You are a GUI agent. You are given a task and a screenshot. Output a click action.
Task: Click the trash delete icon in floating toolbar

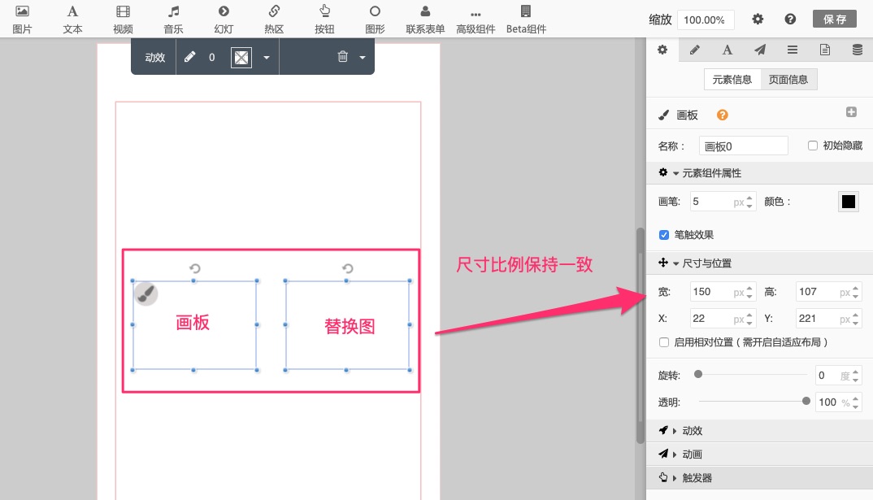tap(343, 57)
